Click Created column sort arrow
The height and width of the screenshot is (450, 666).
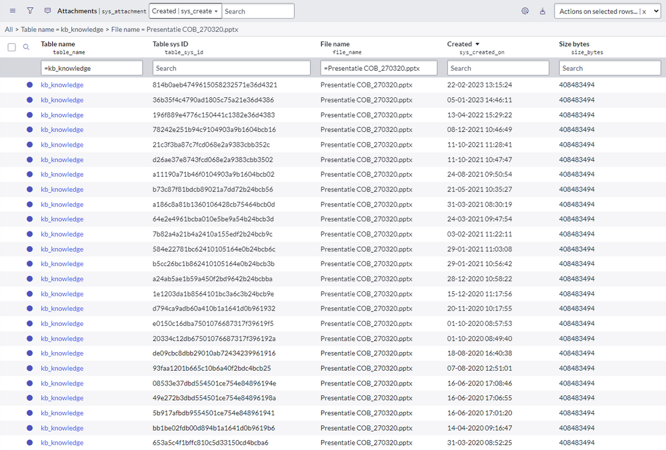pyautogui.click(x=477, y=44)
